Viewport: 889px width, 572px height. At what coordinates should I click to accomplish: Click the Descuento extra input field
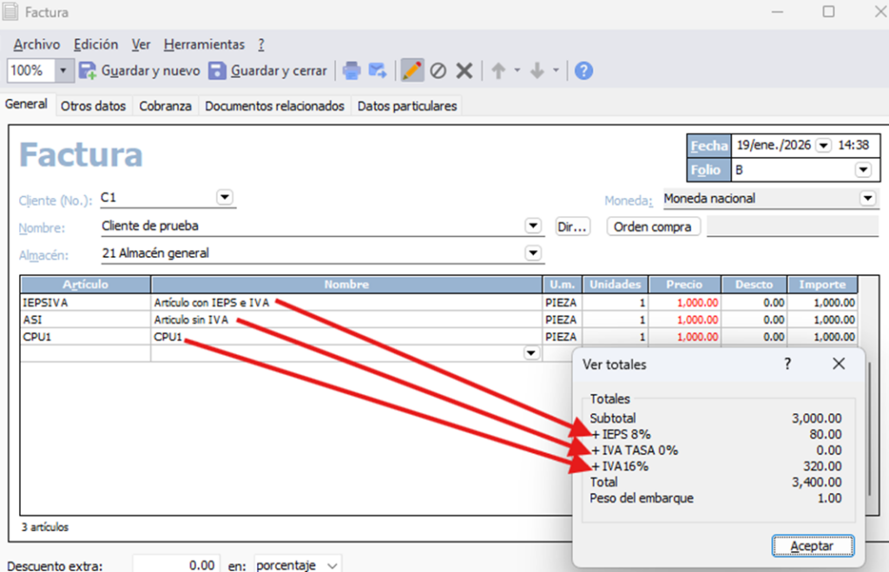175,565
